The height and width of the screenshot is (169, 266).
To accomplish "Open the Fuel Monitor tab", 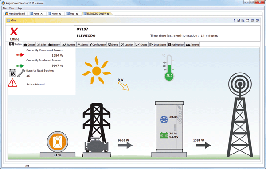I will tap(176, 45).
